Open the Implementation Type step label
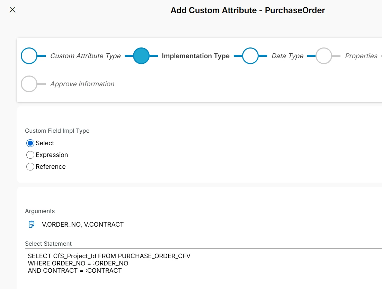This screenshot has width=382, height=289. click(x=195, y=56)
